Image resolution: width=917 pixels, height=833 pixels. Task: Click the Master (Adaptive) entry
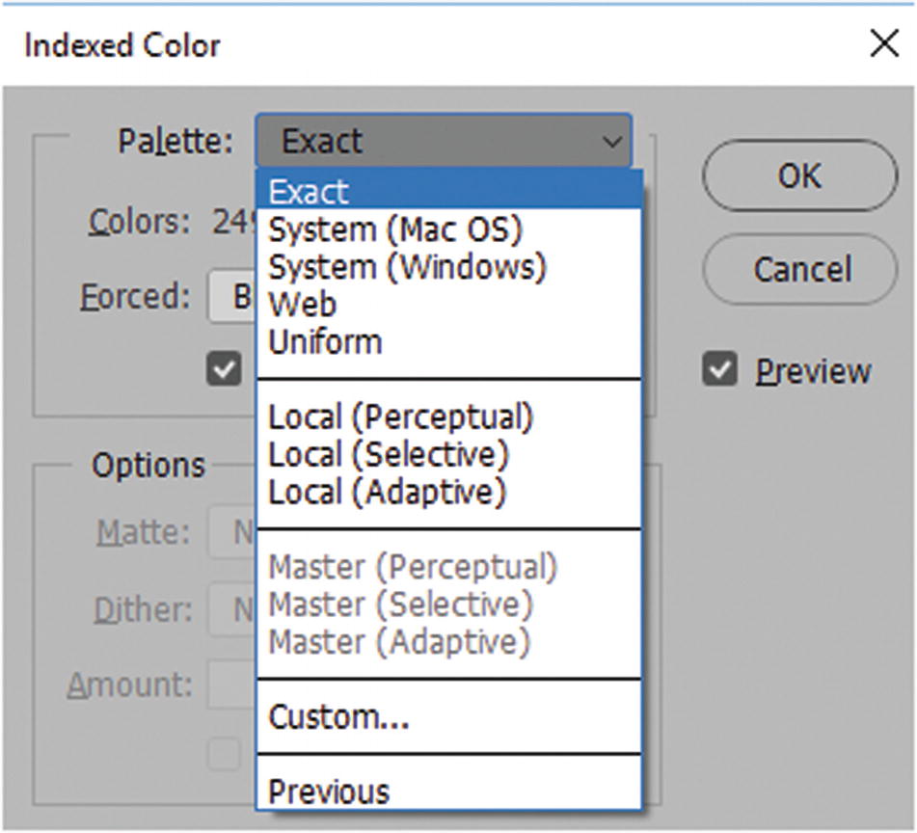coord(399,641)
